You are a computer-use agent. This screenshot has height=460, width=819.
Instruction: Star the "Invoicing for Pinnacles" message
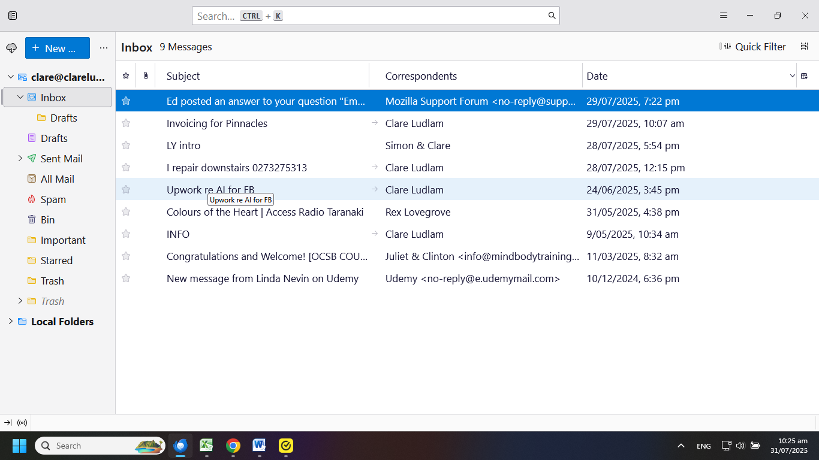coord(126,123)
